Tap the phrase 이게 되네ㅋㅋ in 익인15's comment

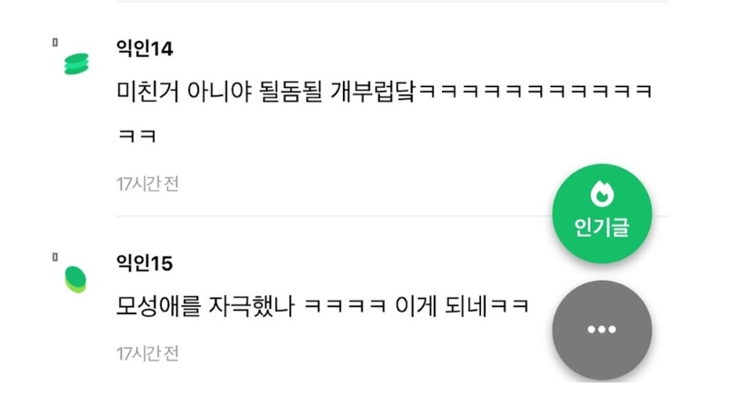(462, 306)
